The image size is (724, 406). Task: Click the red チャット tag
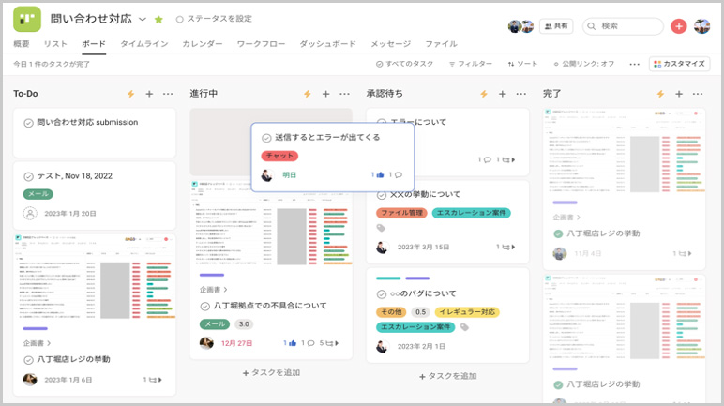pos(279,156)
